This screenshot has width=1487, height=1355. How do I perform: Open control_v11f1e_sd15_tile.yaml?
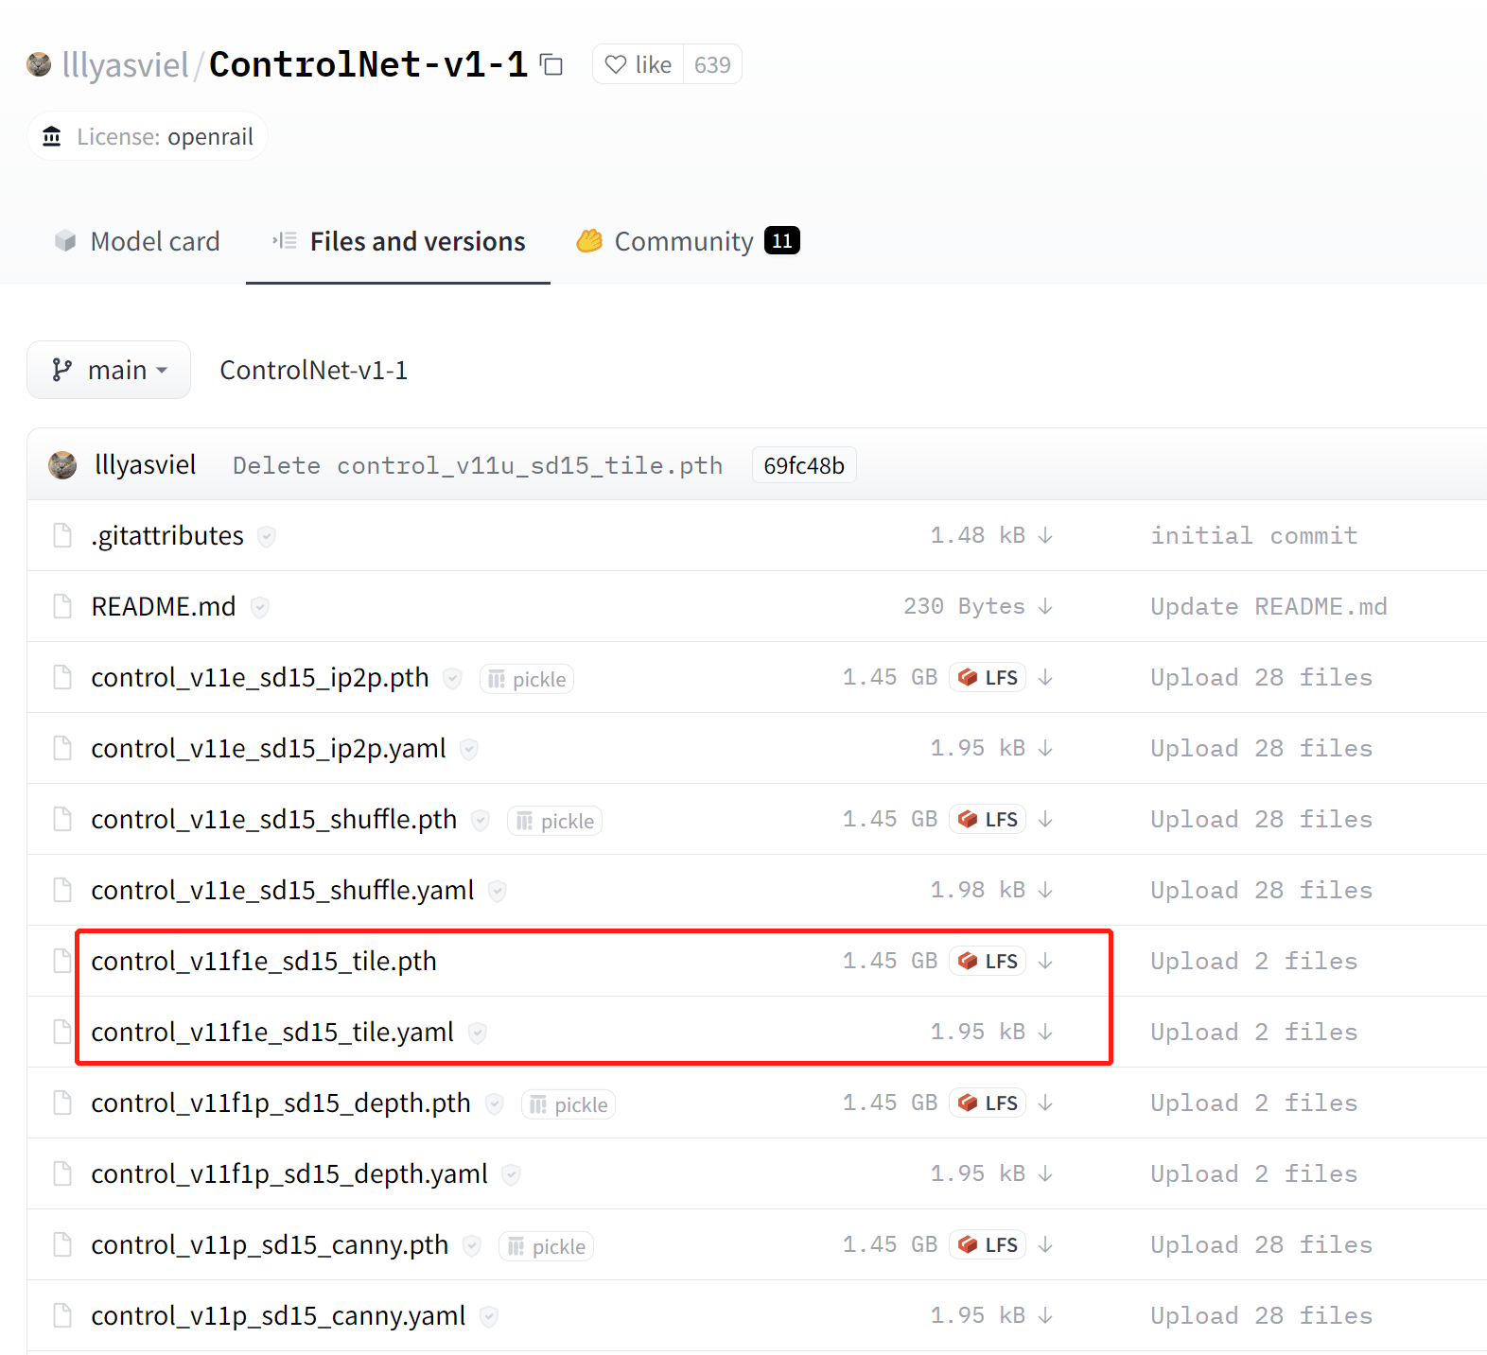point(272,1032)
